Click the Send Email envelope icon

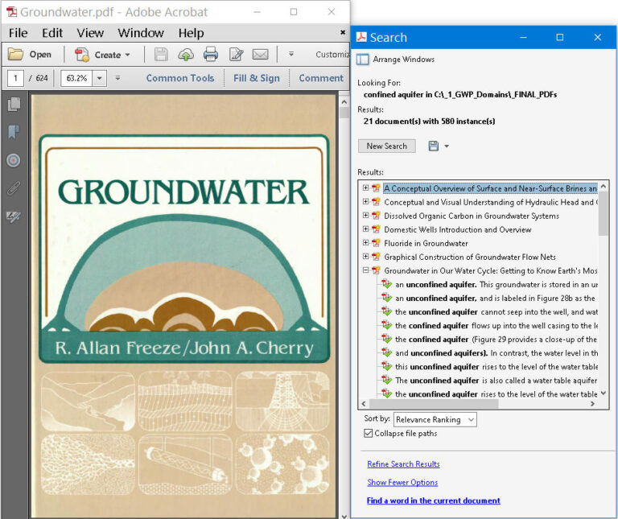260,55
